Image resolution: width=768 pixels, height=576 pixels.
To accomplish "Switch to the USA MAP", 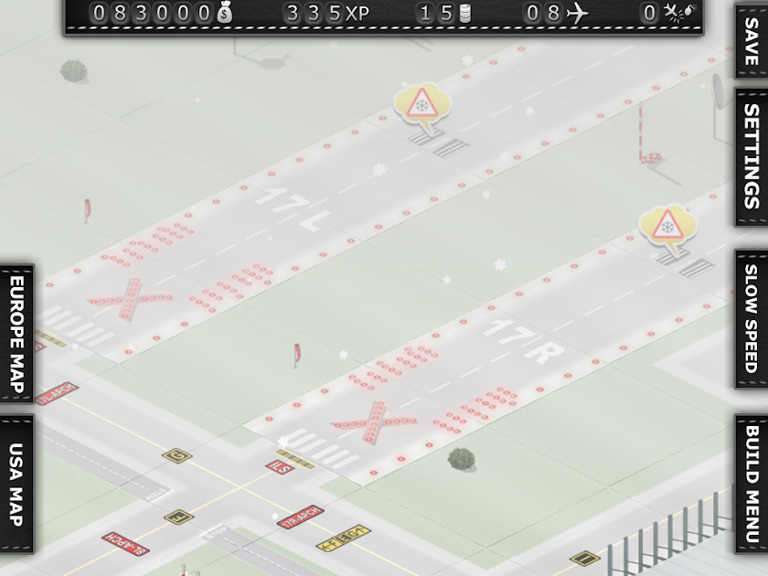I will (x=16, y=484).
